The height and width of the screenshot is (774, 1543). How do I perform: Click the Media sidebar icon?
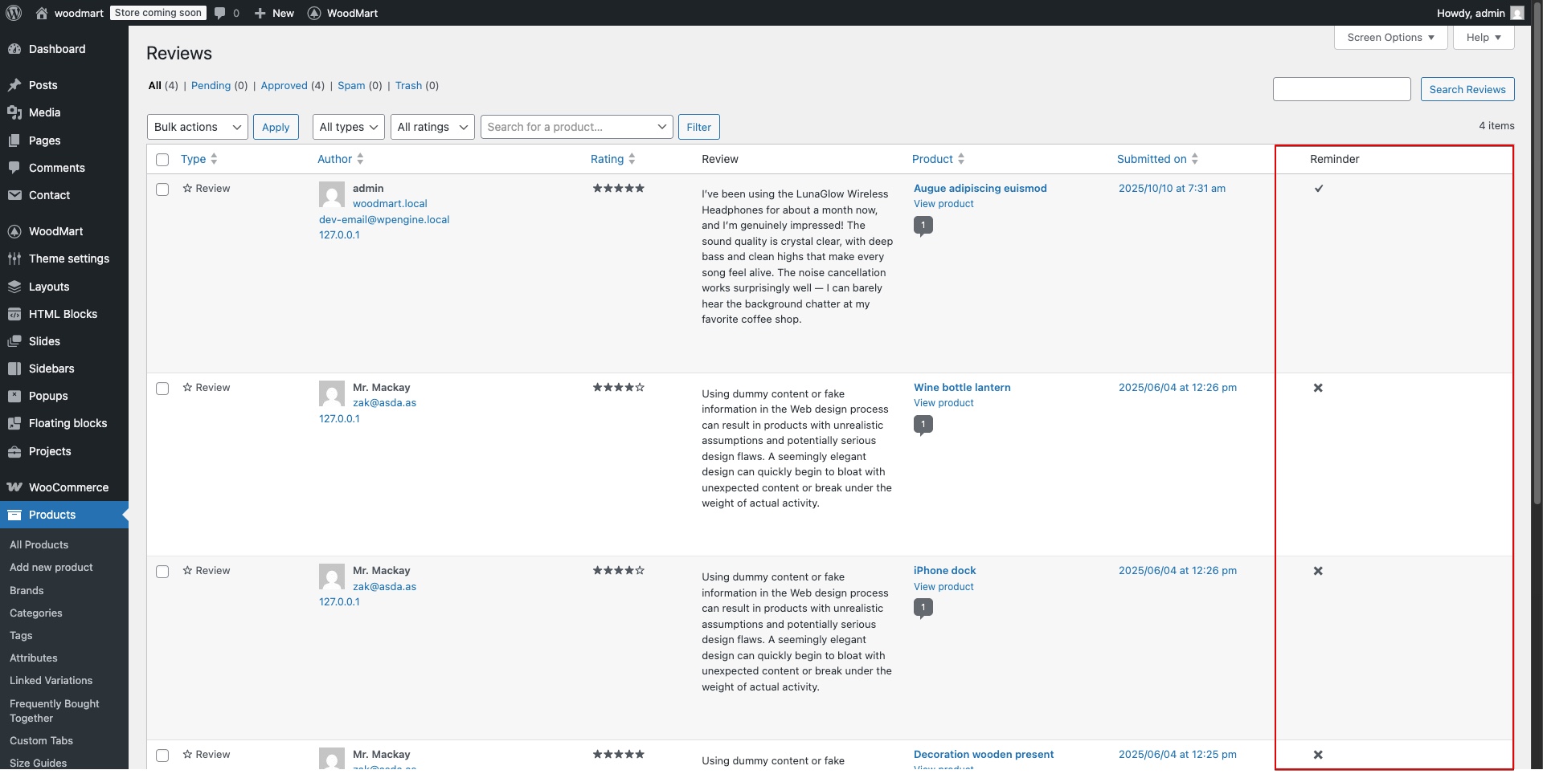point(14,112)
